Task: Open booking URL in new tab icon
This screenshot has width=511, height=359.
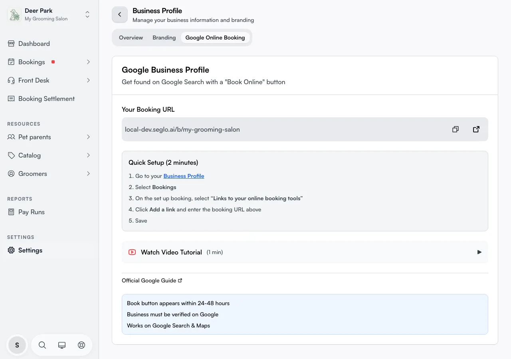Action: point(476,129)
